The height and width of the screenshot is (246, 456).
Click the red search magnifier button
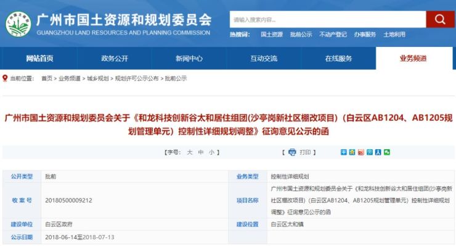tap(441, 20)
